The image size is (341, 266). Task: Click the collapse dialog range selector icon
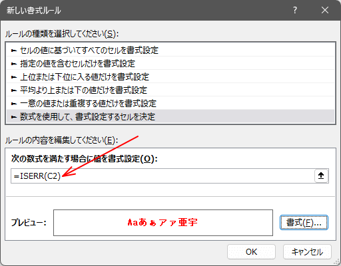pos(321,176)
